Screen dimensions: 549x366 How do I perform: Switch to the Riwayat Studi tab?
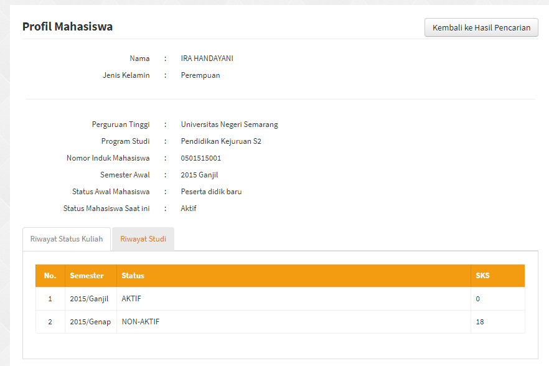coord(143,239)
